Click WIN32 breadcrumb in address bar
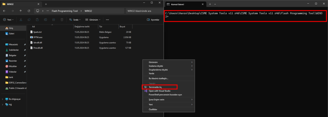 (88, 11)
